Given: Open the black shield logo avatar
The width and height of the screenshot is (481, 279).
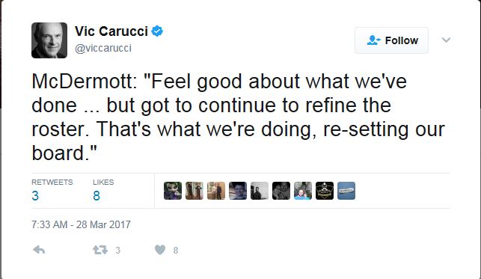Looking at the screenshot, I should click(x=325, y=191).
